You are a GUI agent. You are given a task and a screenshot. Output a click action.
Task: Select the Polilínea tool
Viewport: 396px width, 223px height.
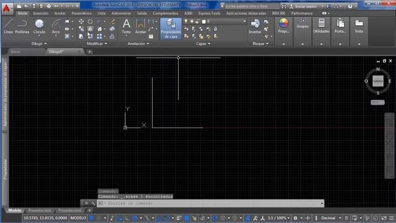(x=22, y=27)
